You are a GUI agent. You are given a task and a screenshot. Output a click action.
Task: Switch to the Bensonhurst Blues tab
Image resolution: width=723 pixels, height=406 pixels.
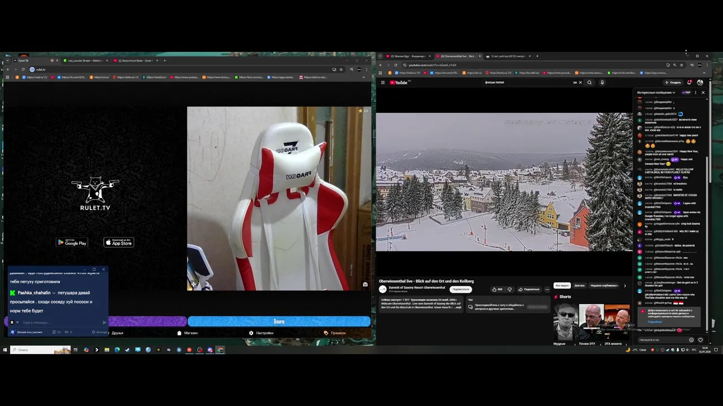[136, 60]
